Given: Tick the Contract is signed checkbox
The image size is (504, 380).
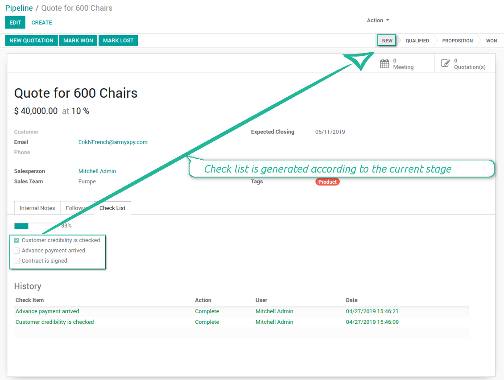Looking at the screenshot, I should (17, 261).
